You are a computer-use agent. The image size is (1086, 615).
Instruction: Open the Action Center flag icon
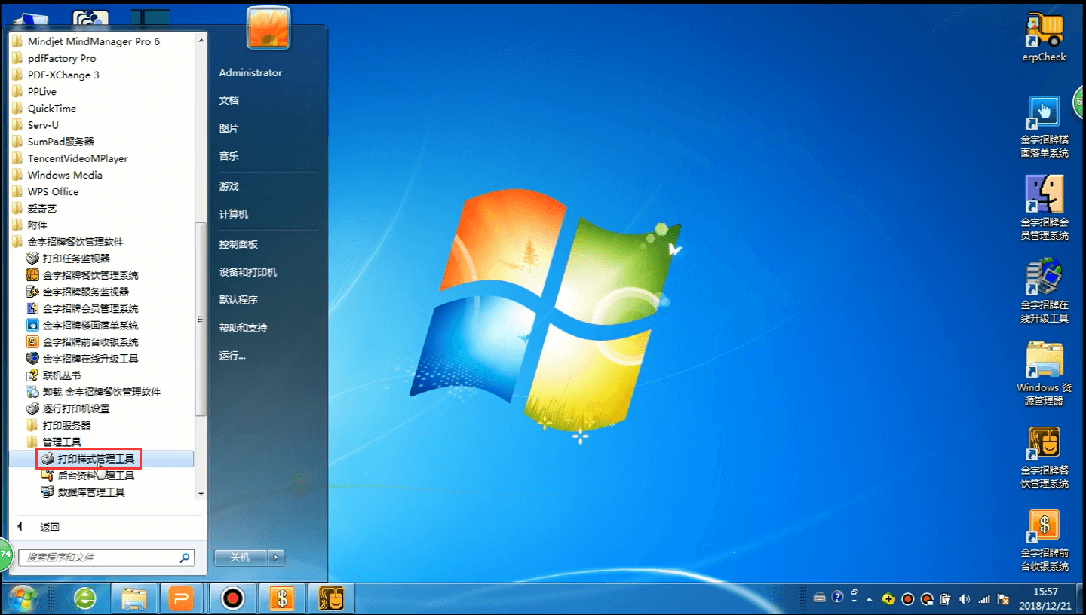point(1003,599)
